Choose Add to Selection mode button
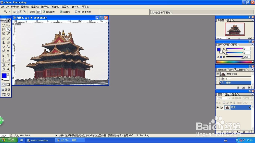The height and width of the screenshot is (143, 255). point(18,12)
